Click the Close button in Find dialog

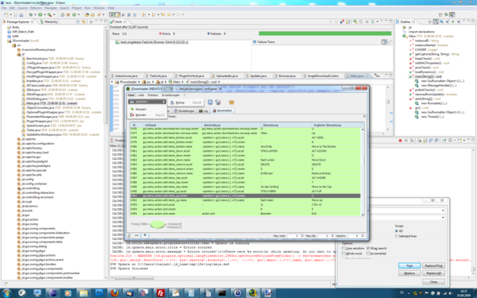point(433,282)
